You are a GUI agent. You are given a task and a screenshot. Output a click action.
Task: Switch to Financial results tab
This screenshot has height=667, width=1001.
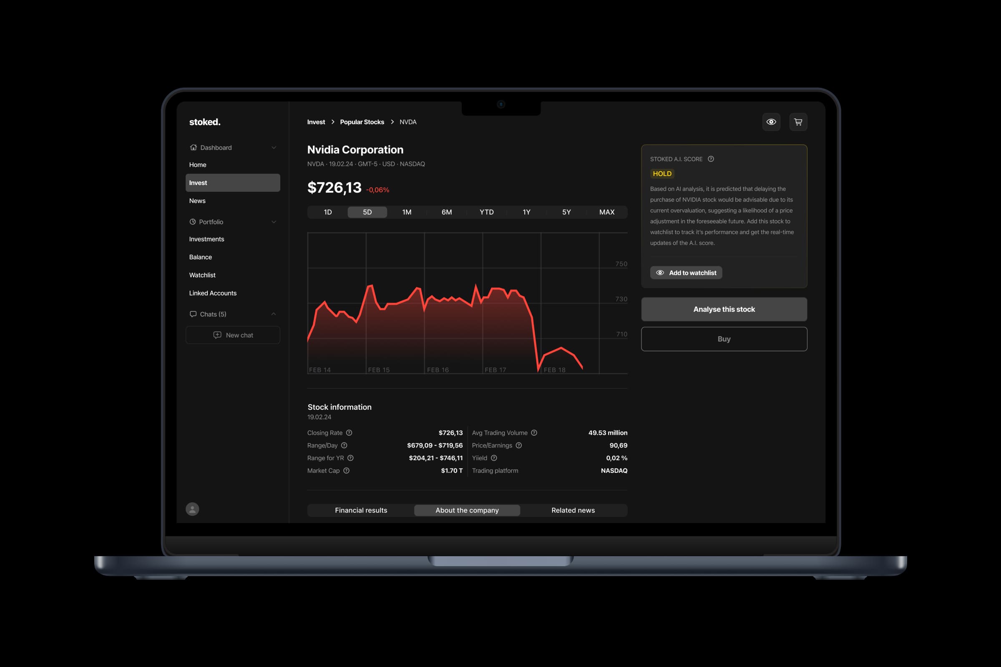click(361, 510)
